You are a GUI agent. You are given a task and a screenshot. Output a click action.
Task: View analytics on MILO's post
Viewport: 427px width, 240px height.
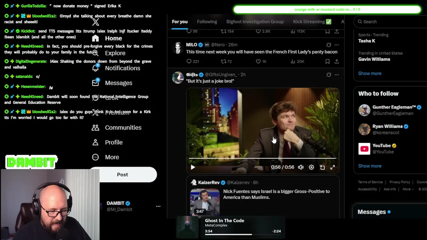coord(297,61)
